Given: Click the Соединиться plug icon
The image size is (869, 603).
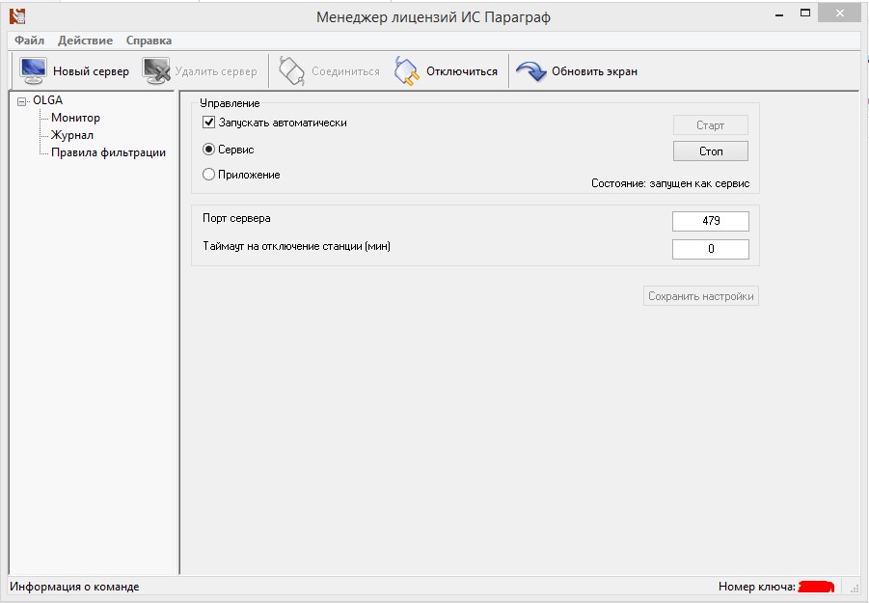Looking at the screenshot, I should (x=291, y=71).
